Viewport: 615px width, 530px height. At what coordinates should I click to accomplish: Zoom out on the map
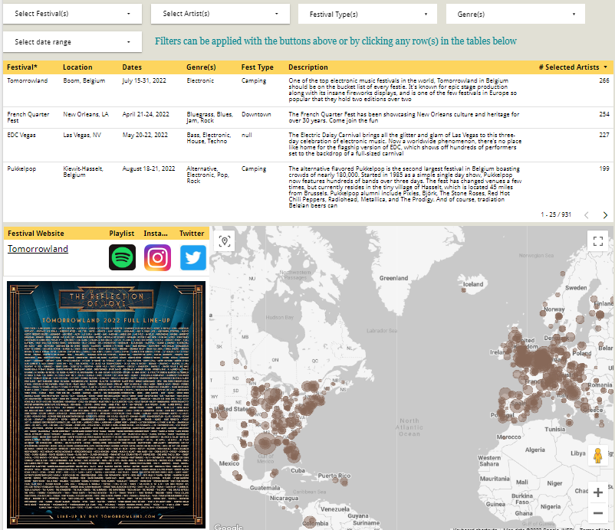coord(597,512)
